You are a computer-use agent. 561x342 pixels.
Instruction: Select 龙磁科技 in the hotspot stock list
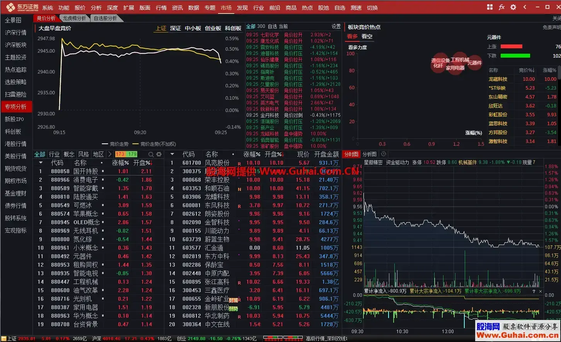[x=498, y=79]
